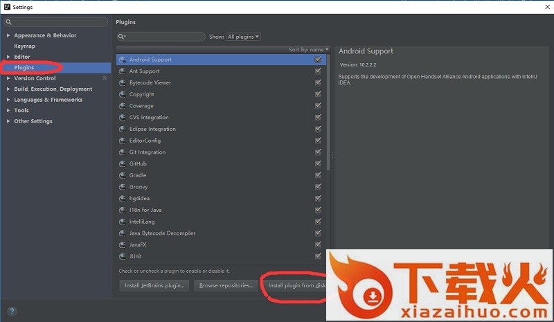Open the help question mark icon
Screen dimensions: 554x322
[x=12, y=312]
